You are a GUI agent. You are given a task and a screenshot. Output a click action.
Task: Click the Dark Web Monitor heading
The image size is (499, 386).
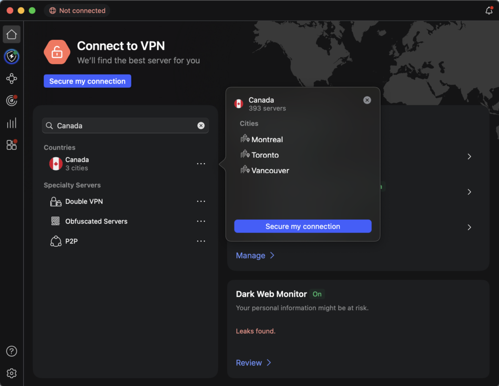271,294
